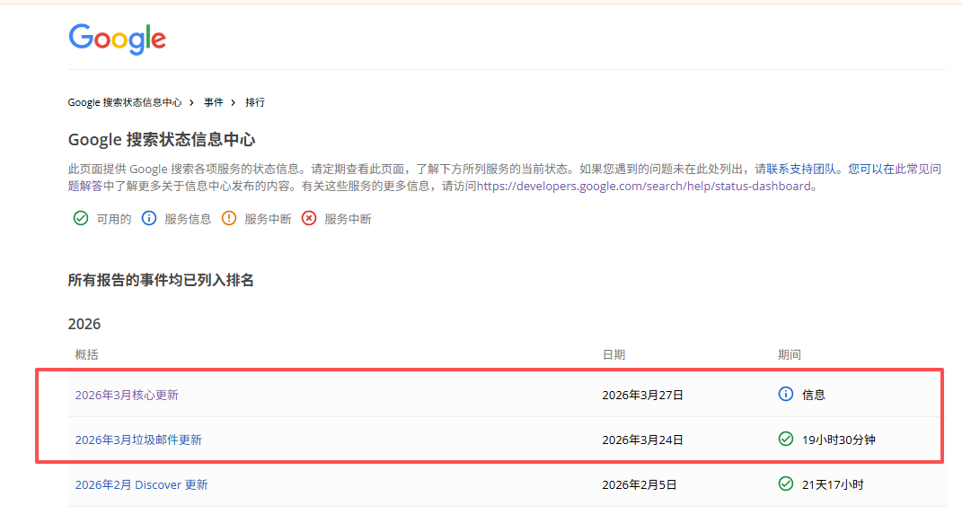Click green check icon beside 19小时30分钟
The width and height of the screenshot is (962, 514).
pos(786,439)
